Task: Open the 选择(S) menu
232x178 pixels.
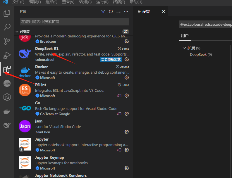Action: tap(51, 2)
